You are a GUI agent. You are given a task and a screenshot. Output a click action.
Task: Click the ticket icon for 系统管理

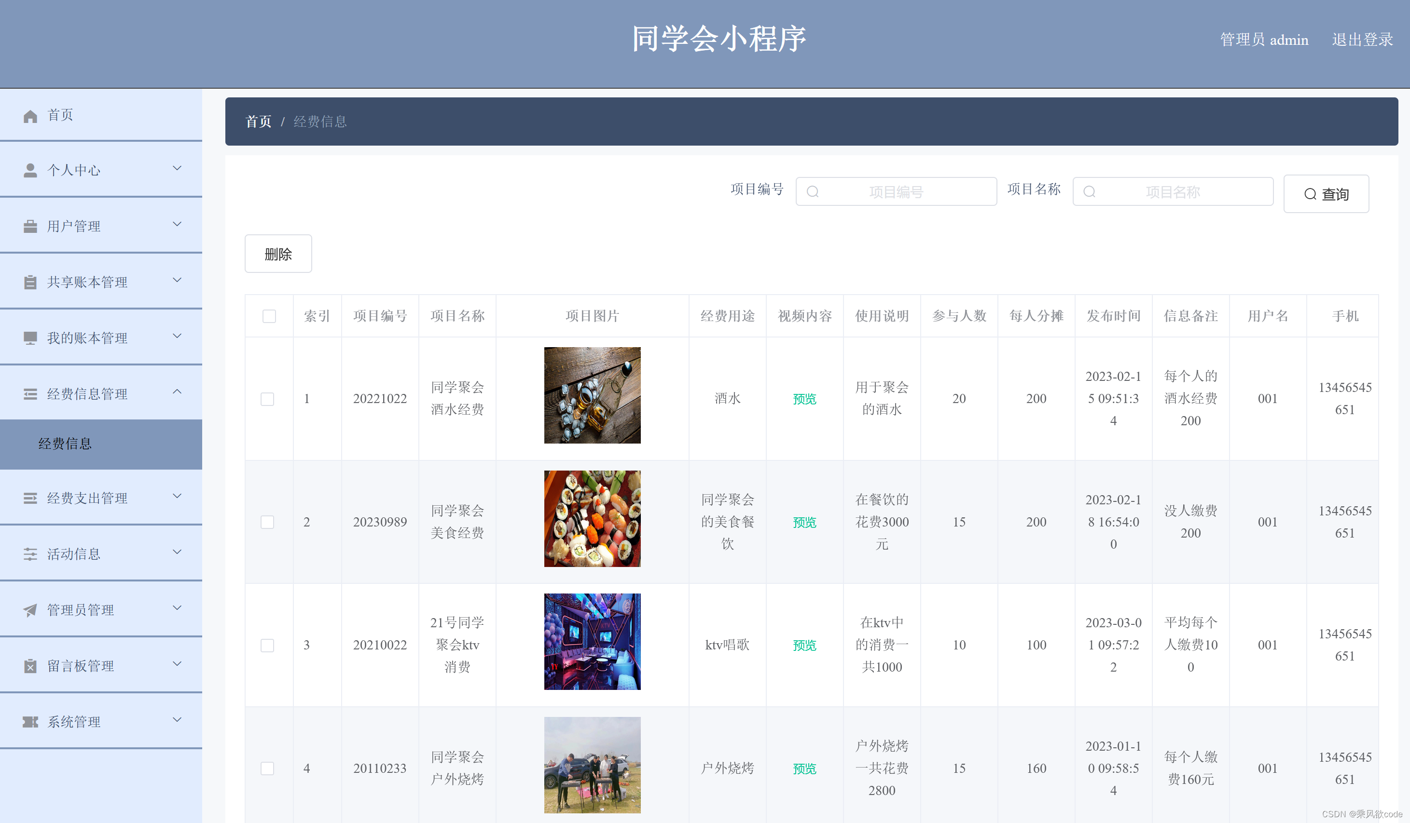pyautogui.click(x=30, y=722)
